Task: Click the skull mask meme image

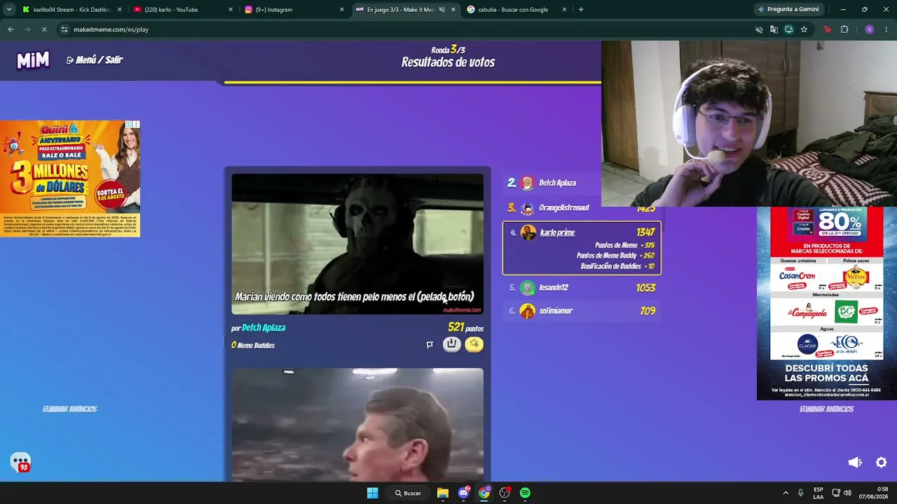Action: tap(357, 244)
